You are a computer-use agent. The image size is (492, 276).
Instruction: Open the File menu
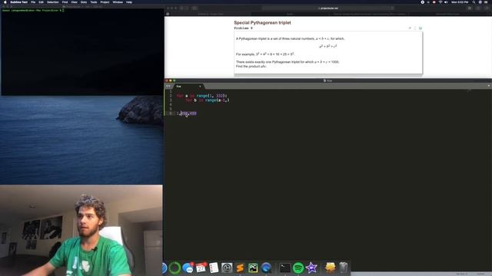pos(33,2)
